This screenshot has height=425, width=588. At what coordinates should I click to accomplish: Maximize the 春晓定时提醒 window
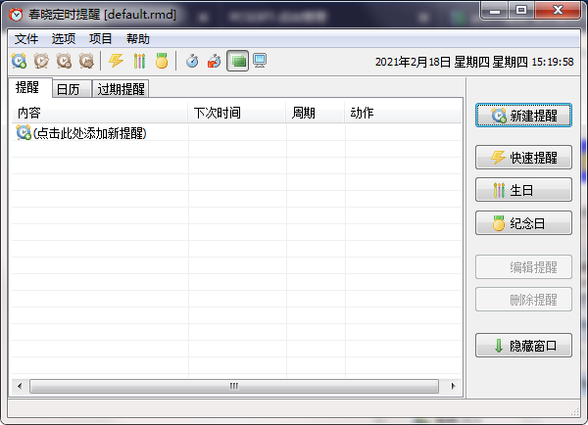point(521,11)
